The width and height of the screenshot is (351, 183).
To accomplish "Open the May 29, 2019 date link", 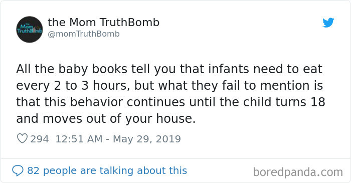I will point(147,139).
